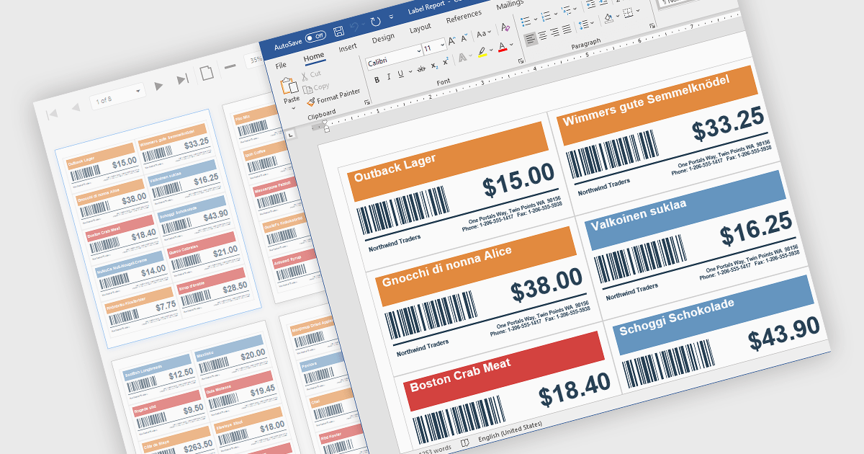This screenshot has width=864, height=454.
Task: Click the Redo circular arrow icon
Action: tap(376, 22)
